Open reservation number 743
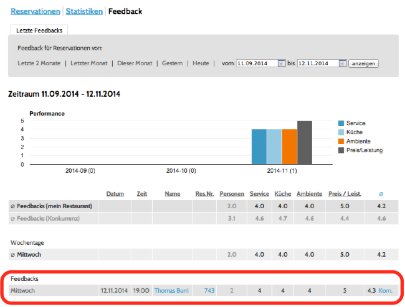 (209, 290)
